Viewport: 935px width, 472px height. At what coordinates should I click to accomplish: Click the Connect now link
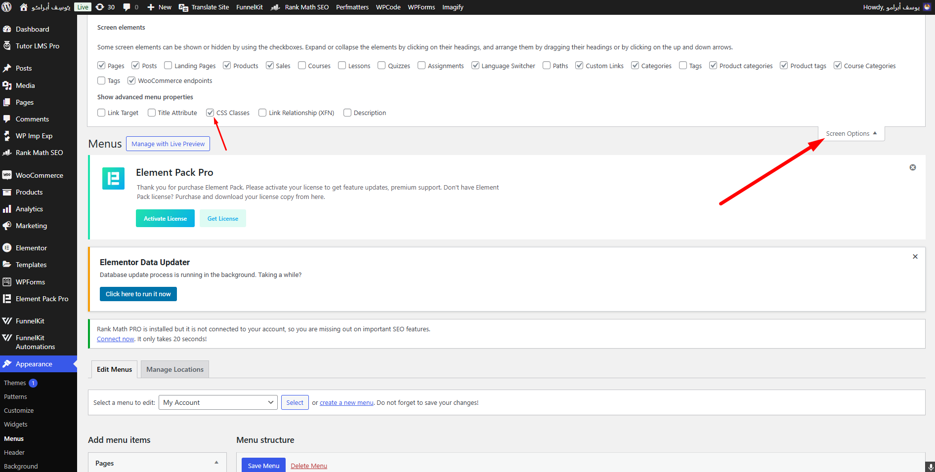[x=115, y=339]
